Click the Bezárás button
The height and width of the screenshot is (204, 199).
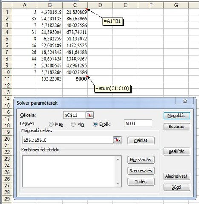pyautogui.click(x=177, y=127)
